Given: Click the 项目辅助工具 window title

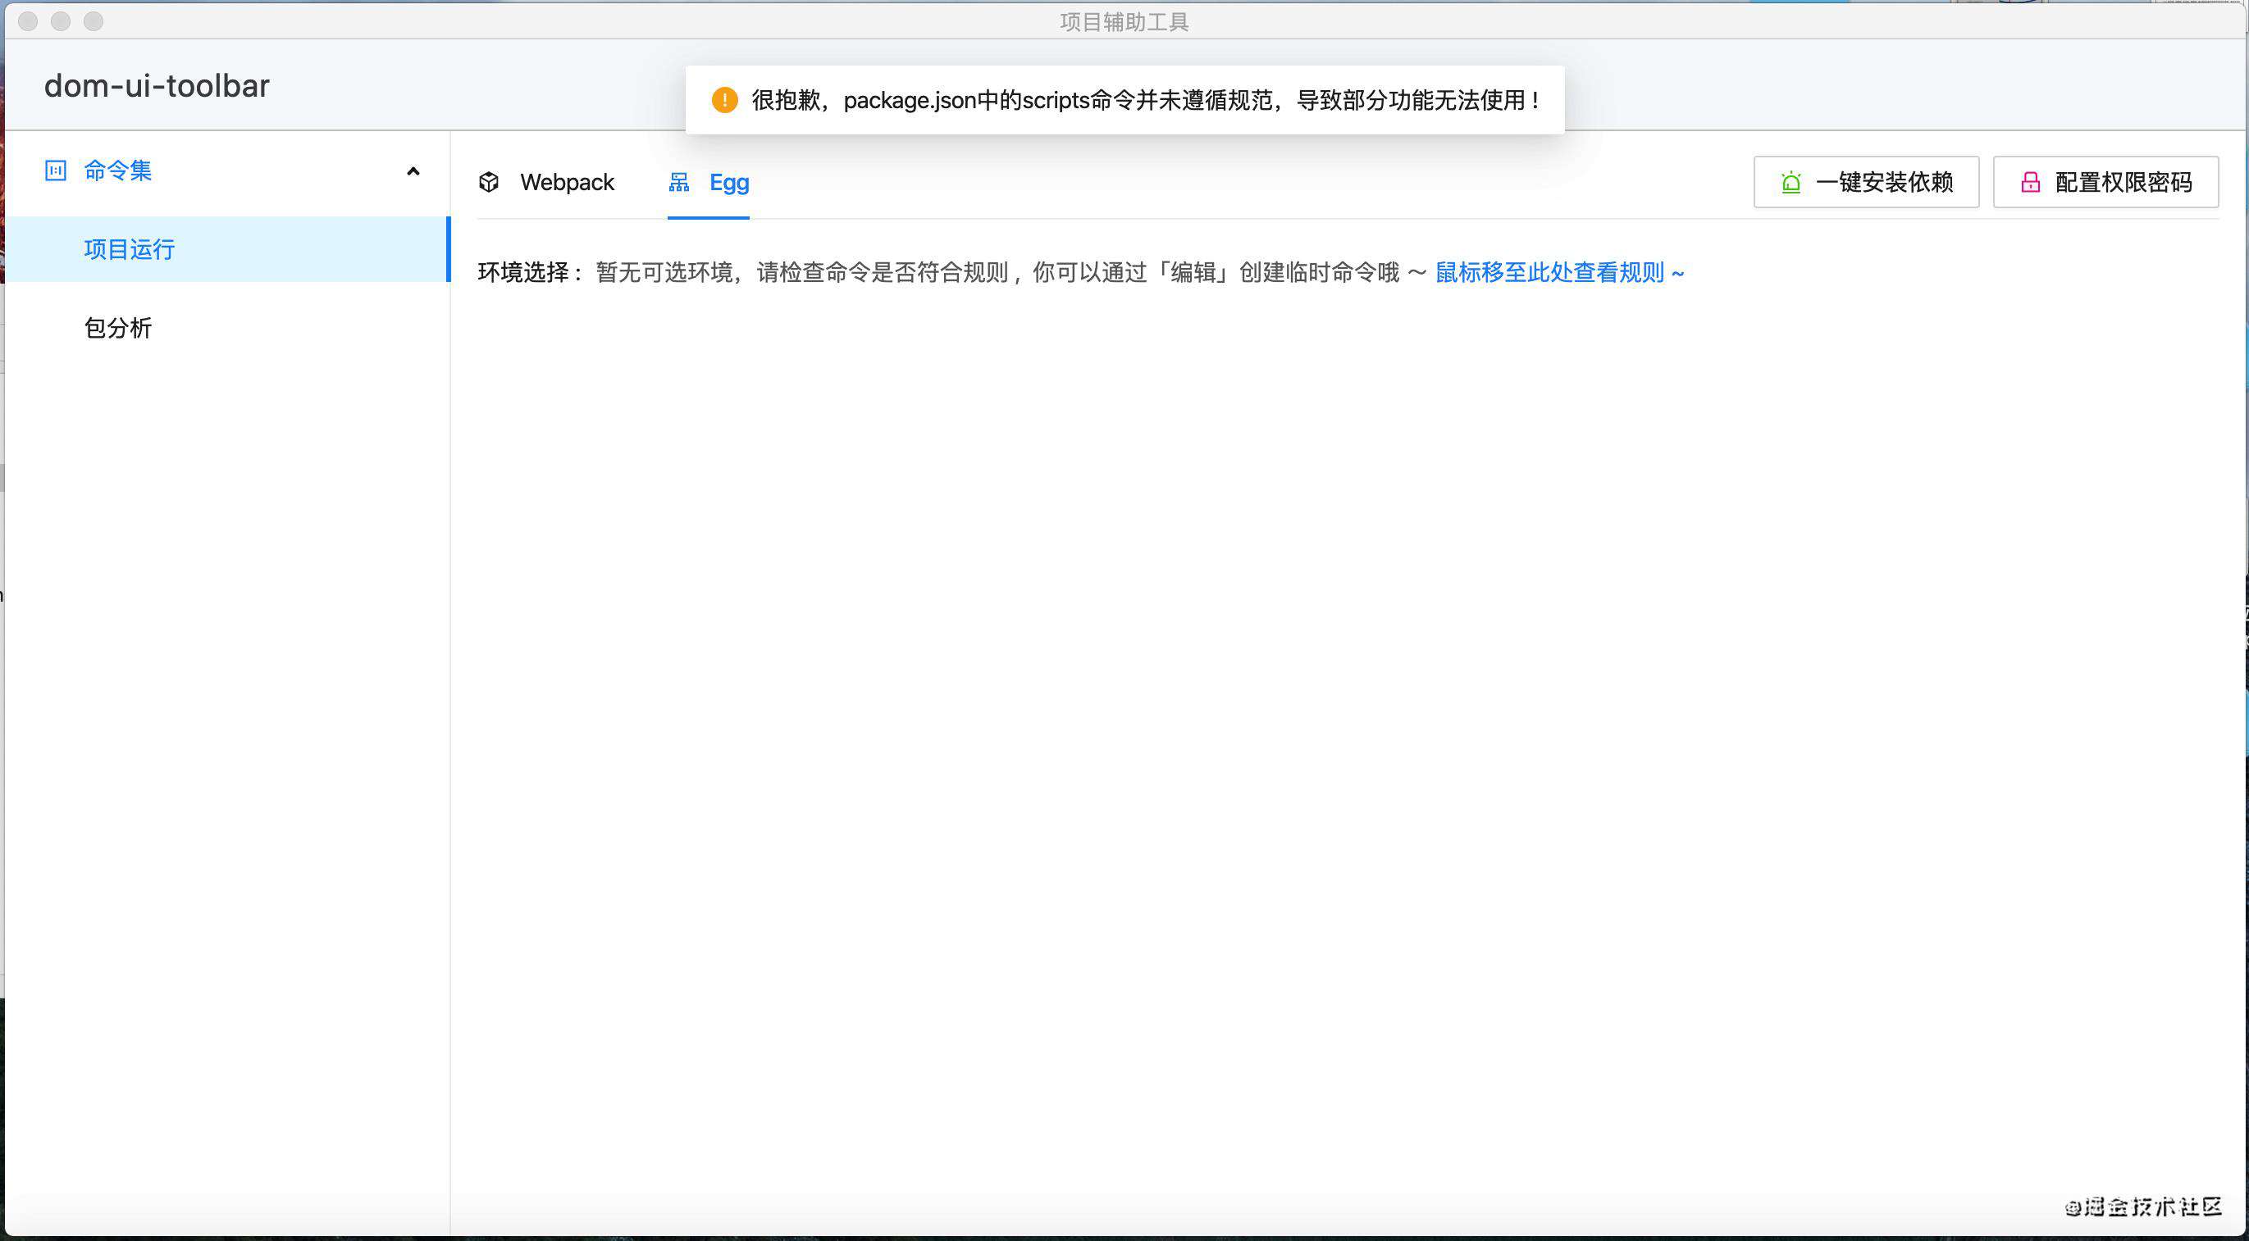Looking at the screenshot, I should (1124, 22).
